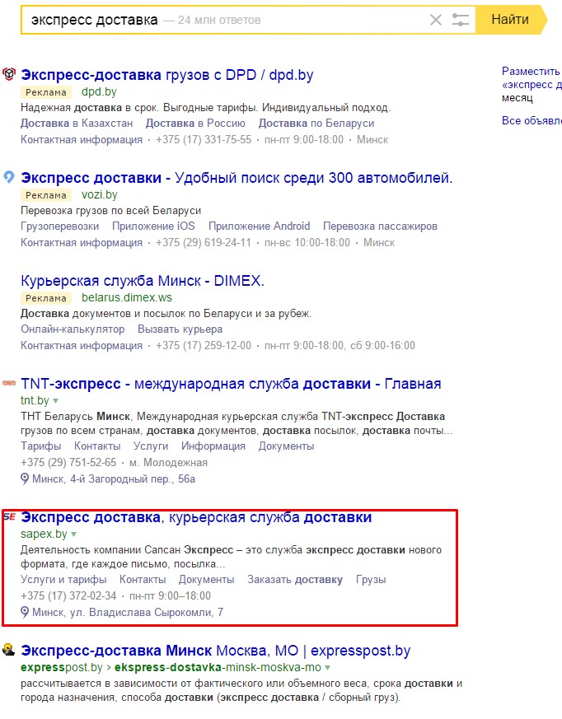Click м. Молодежная metro text
The image size is (562, 719).
(168, 463)
